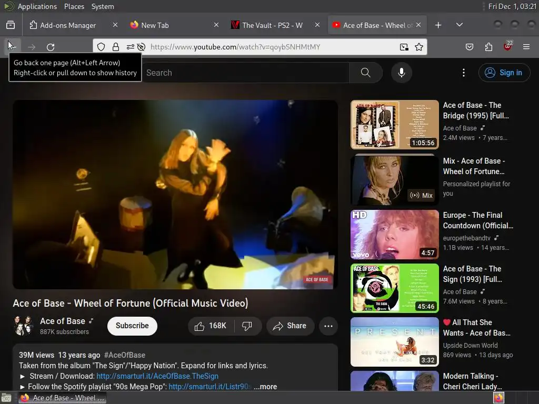The image size is (539, 404).
Task: Expand the description with ...more
Action: coord(265,387)
